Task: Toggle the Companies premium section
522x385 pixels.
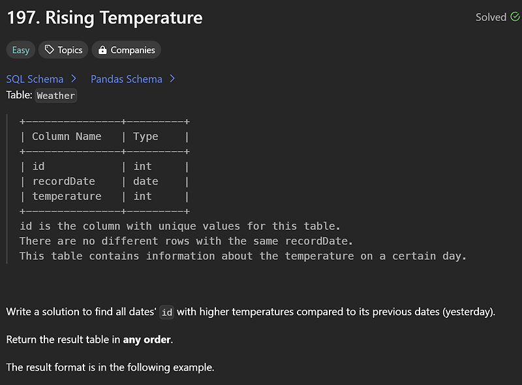Action: click(126, 50)
